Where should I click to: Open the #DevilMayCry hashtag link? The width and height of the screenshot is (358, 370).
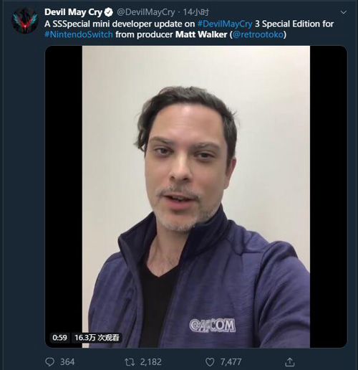click(225, 24)
